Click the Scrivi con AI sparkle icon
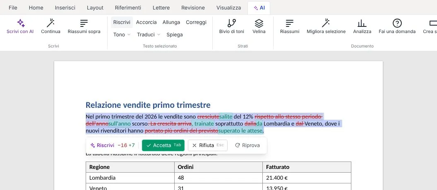This screenshot has width=437, height=190. point(20,23)
